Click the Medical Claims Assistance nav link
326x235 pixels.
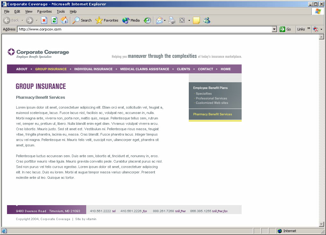pos(145,69)
